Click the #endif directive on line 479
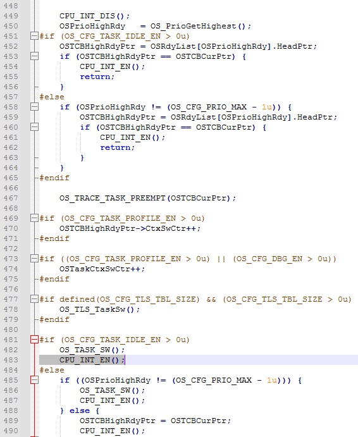 pos(54,319)
